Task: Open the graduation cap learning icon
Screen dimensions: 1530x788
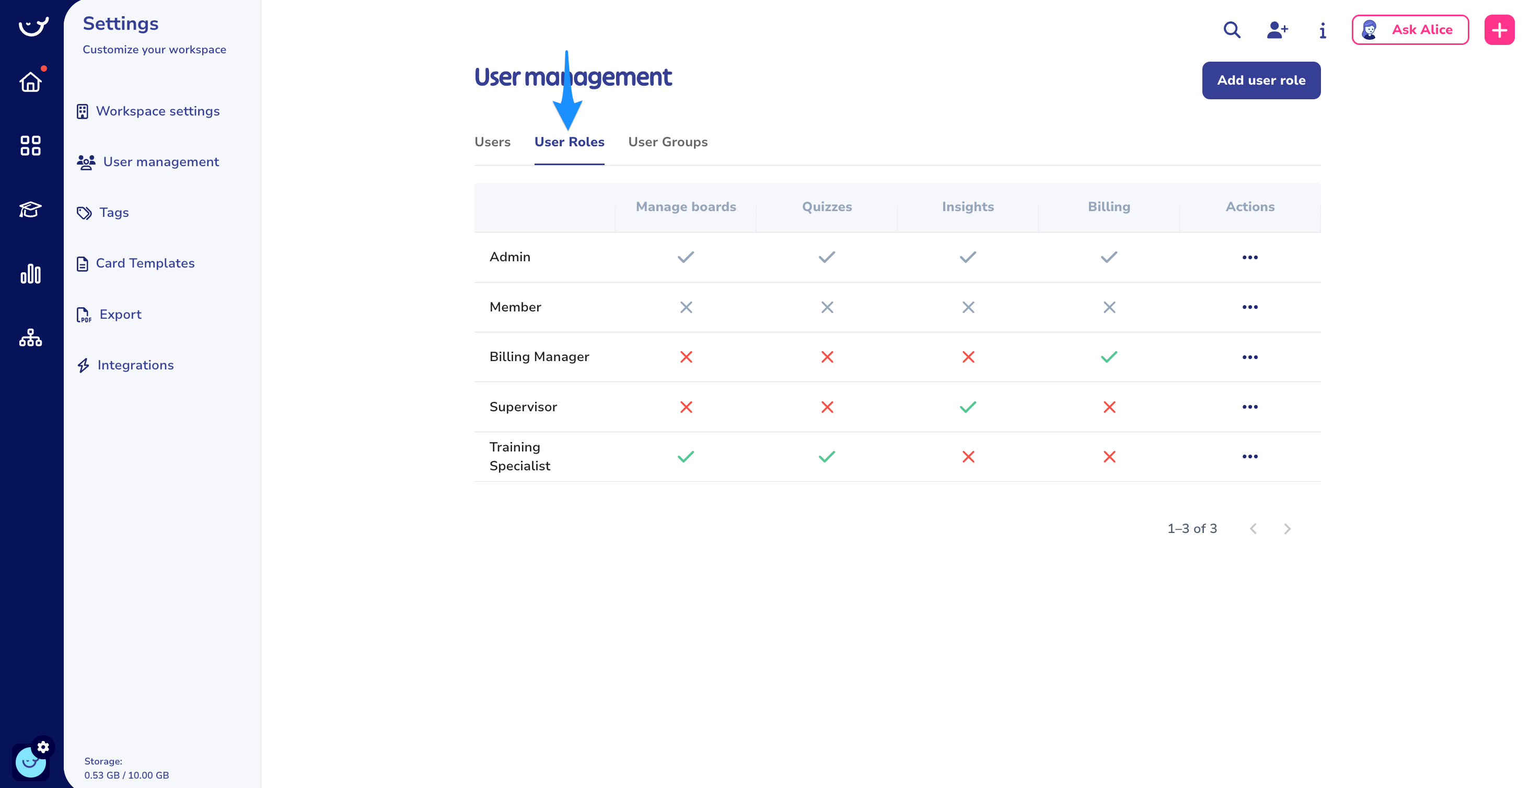Action: pyautogui.click(x=30, y=209)
